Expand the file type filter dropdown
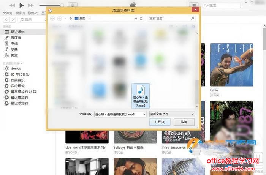The height and width of the screenshot is (175, 266). [193, 114]
